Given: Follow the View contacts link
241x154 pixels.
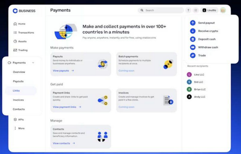Looking at the screenshot, I should pyautogui.click(x=64, y=143).
